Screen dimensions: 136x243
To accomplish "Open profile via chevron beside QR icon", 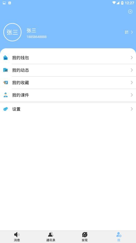I will click(132, 32).
